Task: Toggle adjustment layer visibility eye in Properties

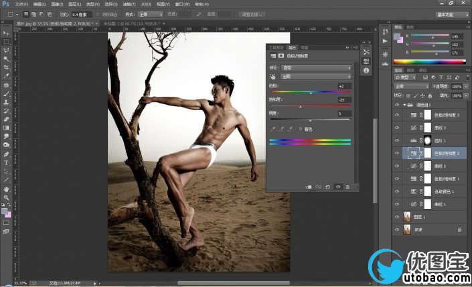Action: pyautogui.click(x=337, y=187)
